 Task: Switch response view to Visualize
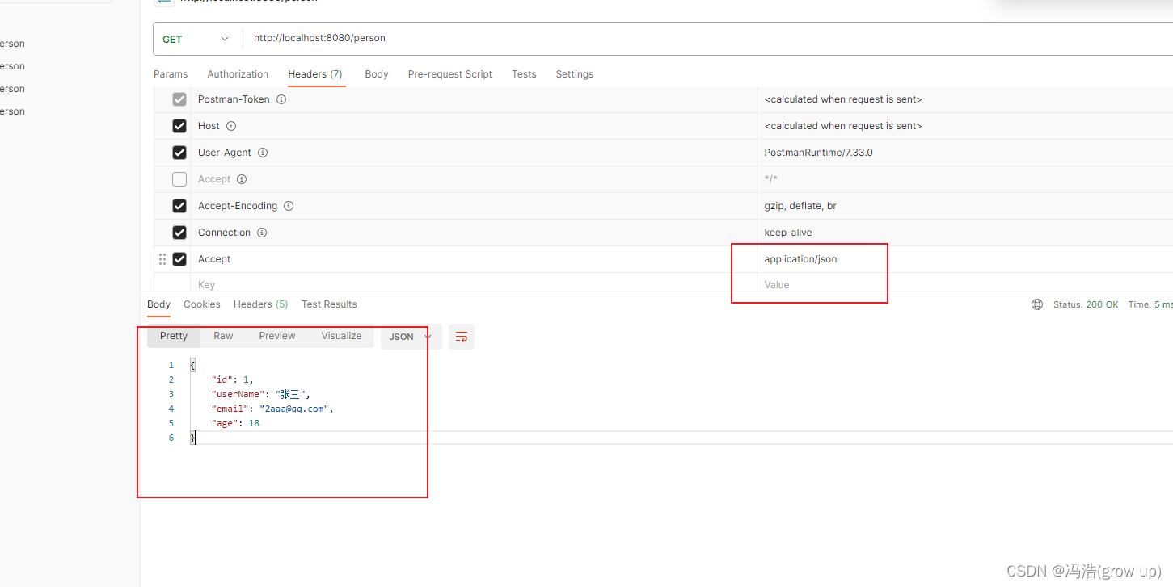click(x=341, y=336)
